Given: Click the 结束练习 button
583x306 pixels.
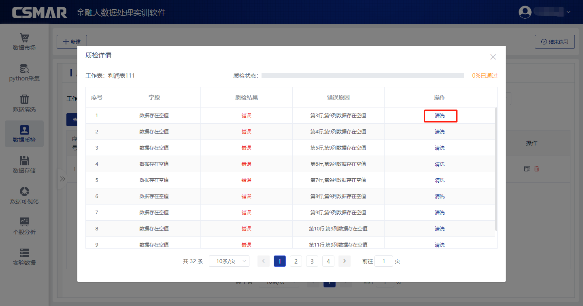Looking at the screenshot, I should [555, 42].
